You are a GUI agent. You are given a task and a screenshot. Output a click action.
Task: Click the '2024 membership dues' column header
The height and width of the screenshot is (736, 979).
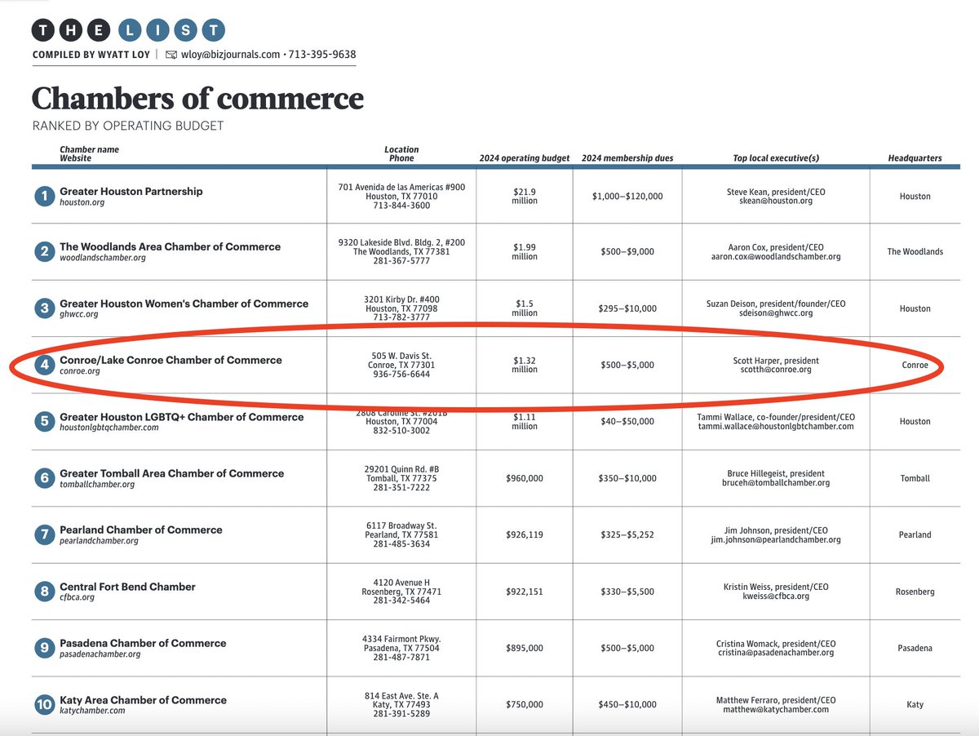point(627,158)
